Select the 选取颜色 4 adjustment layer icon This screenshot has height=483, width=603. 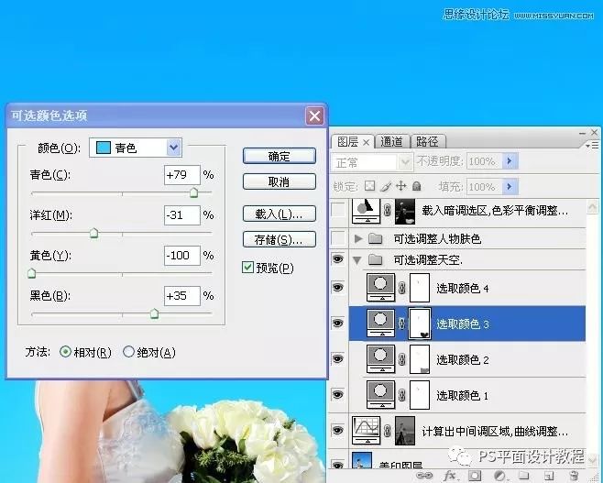point(380,288)
